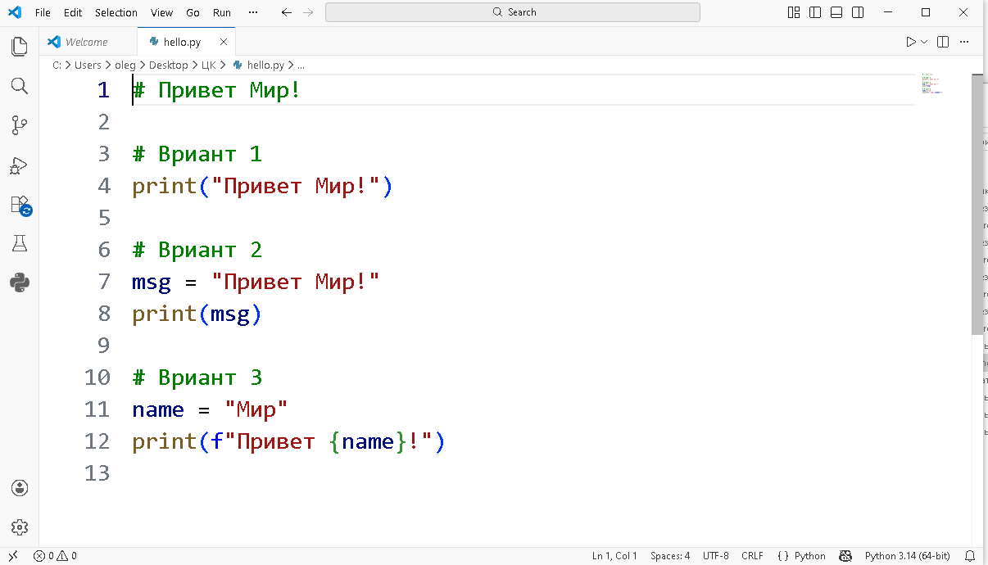Click the Run Python File play button
988x565 pixels.
911,42
